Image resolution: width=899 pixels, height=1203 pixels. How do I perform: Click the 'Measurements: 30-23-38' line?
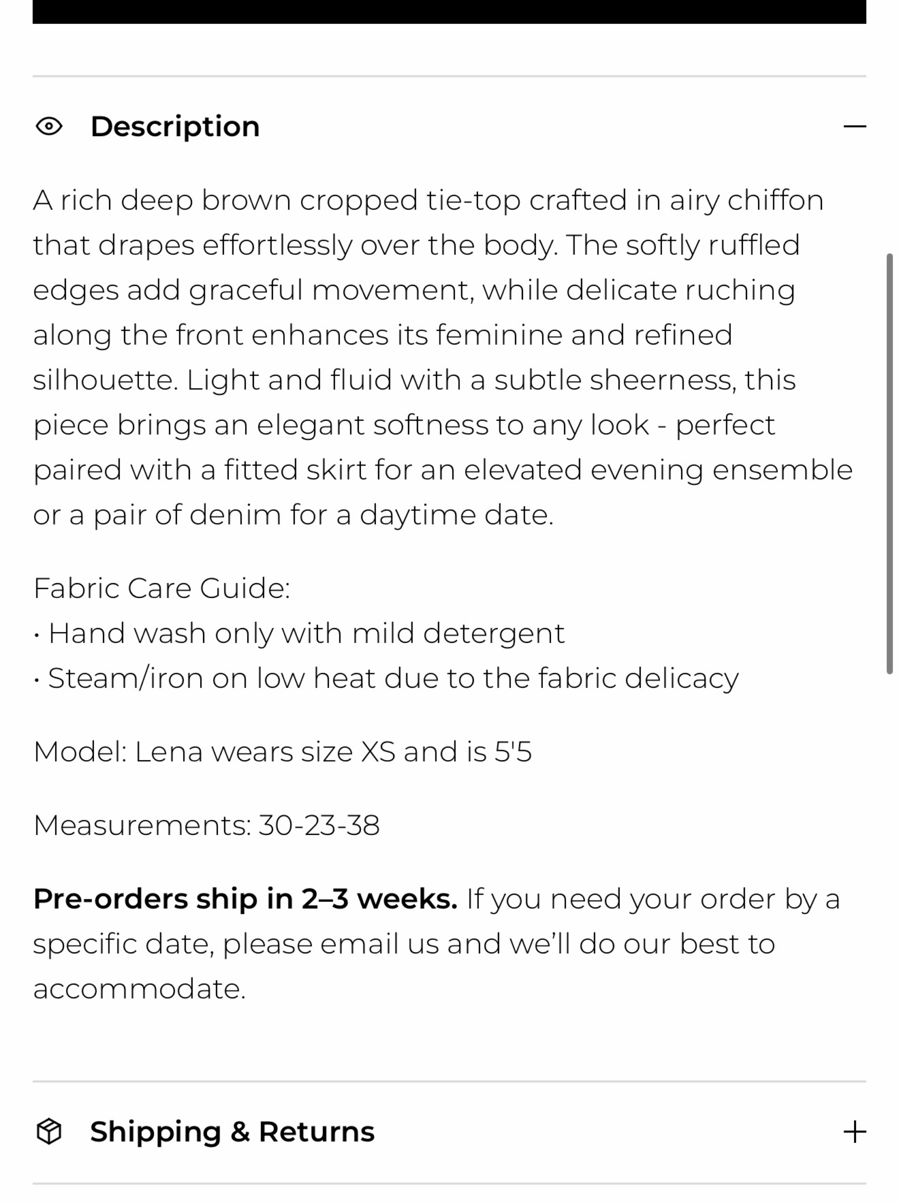(206, 825)
